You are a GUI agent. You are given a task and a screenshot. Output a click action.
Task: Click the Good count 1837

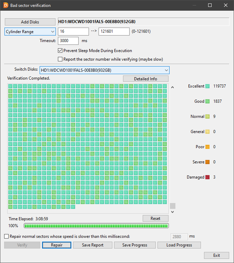click(217, 101)
